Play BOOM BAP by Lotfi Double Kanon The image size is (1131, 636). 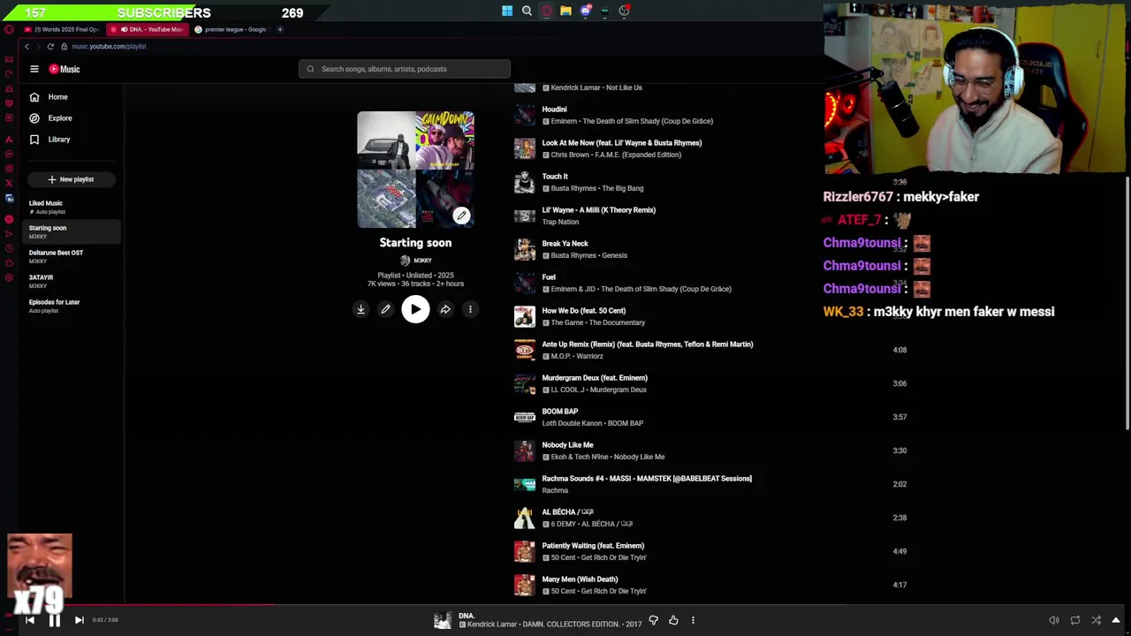click(x=560, y=412)
